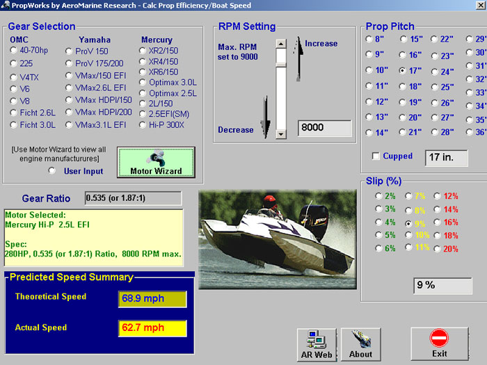Click the Decrease RPM down arrow
The height and width of the screenshot is (365, 487).
pyautogui.click(x=266, y=117)
